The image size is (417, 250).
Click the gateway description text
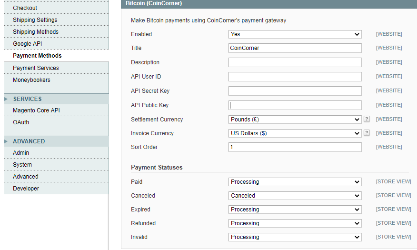(208, 20)
